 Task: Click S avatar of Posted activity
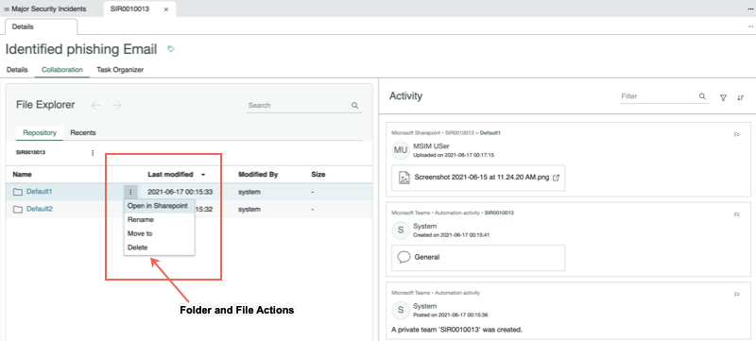(401, 310)
